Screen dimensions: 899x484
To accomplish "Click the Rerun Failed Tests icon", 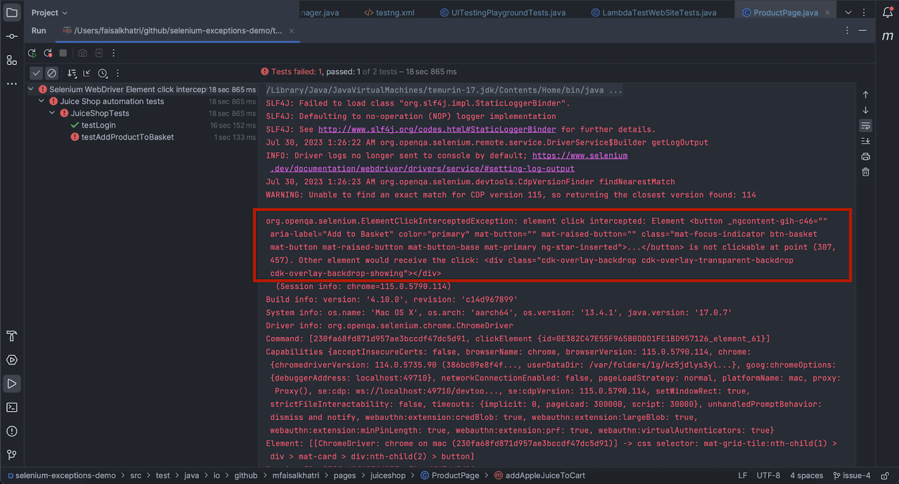I will point(48,53).
